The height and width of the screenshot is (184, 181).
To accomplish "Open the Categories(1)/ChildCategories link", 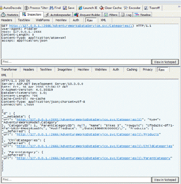I will click(x=94, y=146).
